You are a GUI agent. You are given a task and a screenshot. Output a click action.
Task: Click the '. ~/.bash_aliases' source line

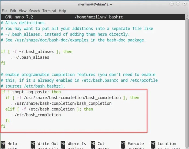point(29,57)
